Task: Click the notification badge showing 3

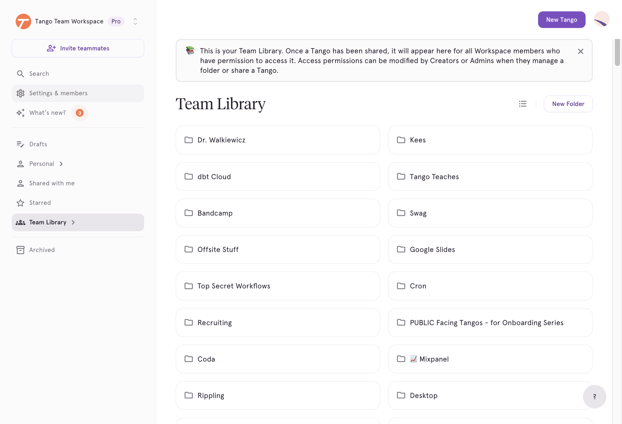Action: (x=80, y=113)
